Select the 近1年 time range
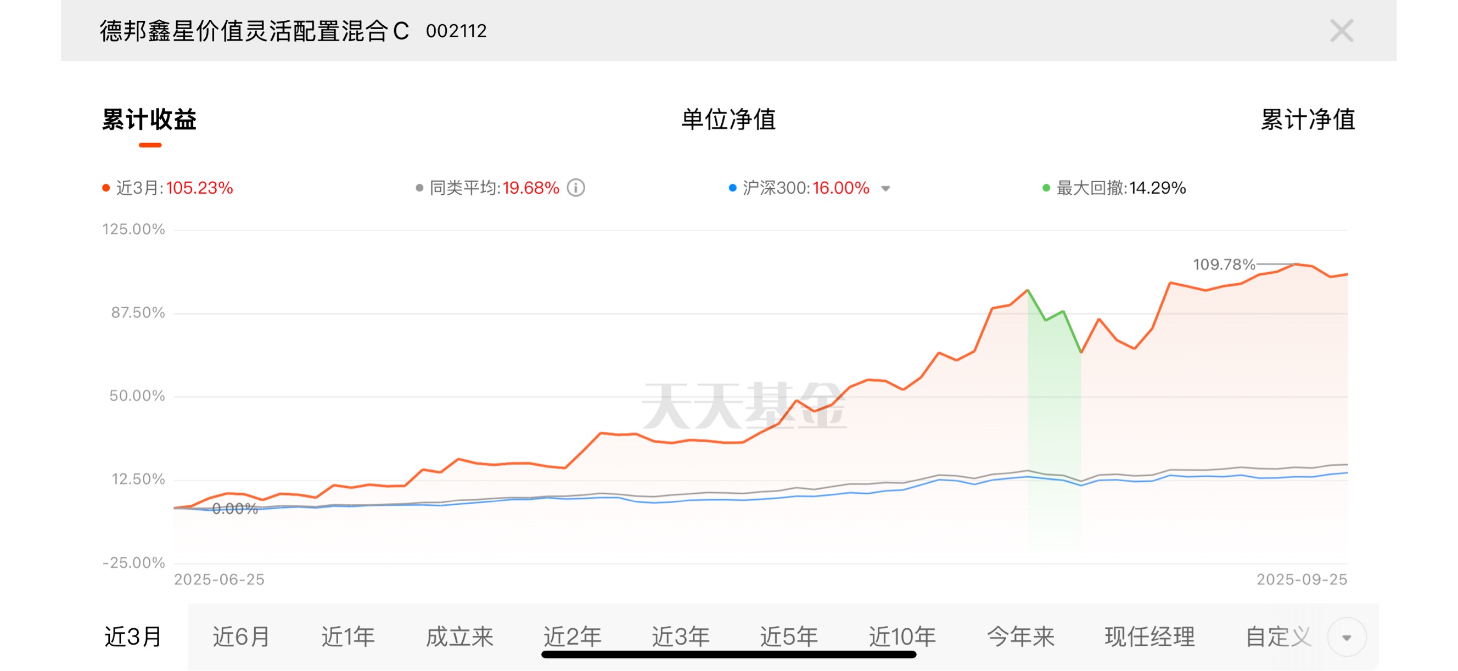 348,637
